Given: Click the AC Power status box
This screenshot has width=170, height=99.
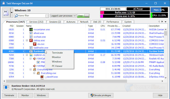Looking at the screenshot, I should 138,9.
